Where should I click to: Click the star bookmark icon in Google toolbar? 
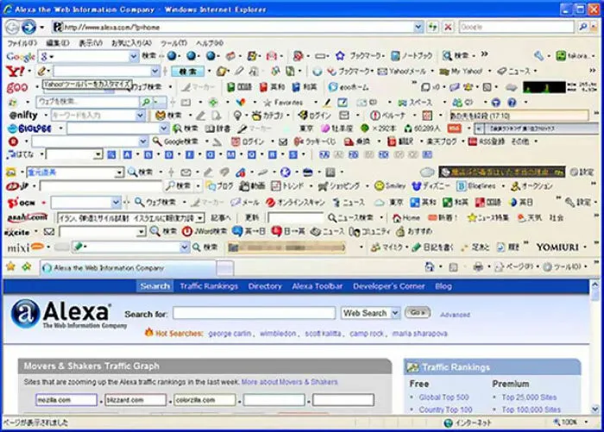(340, 56)
